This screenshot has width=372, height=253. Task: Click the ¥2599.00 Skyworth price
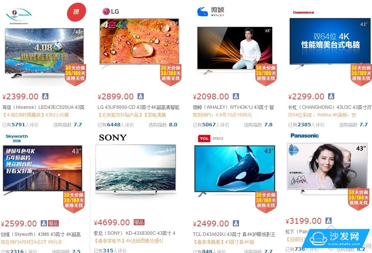(x=19, y=223)
